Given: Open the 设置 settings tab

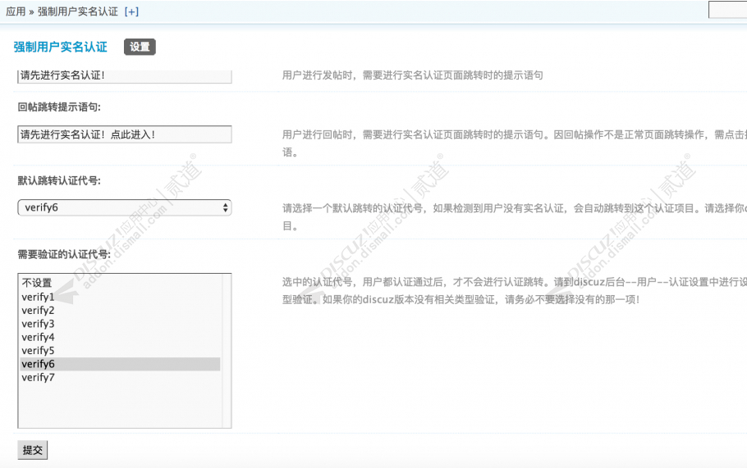Looking at the screenshot, I should pyautogui.click(x=140, y=47).
